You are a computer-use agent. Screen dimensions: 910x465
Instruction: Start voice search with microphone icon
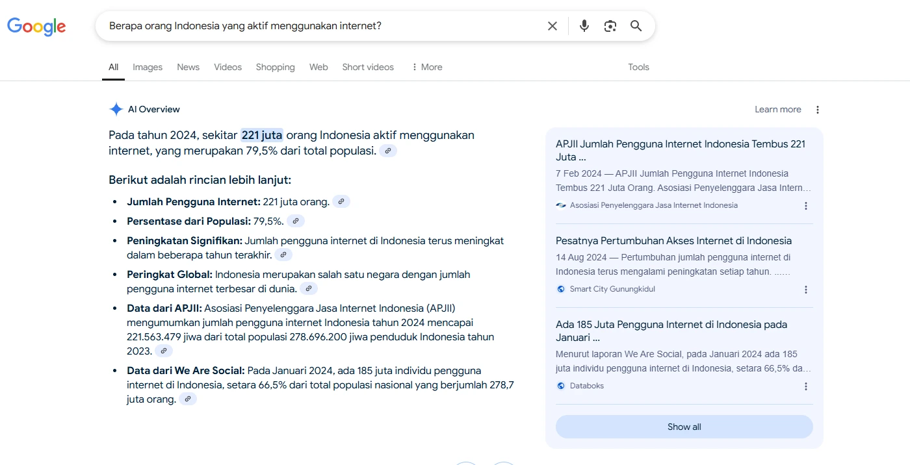(584, 26)
